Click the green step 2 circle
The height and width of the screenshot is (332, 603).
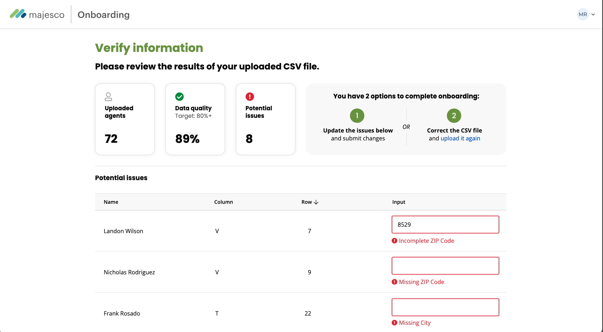coord(454,116)
